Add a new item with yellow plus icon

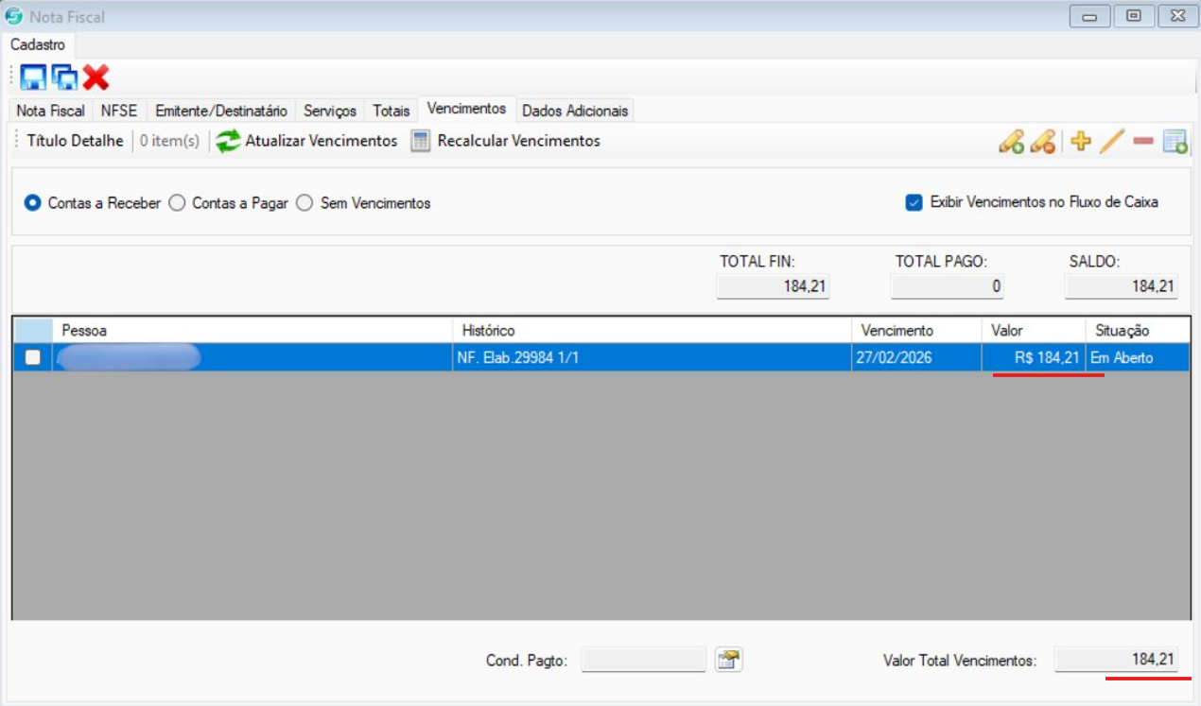click(1080, 142)
